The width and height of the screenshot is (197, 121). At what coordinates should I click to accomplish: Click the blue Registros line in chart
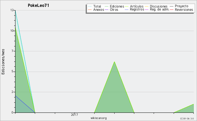[x=25, y=104]
